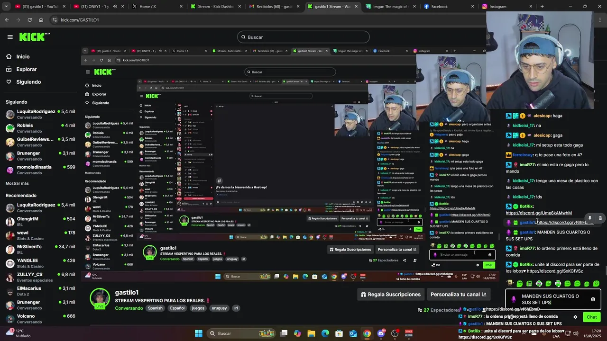
Task: Close the active gastilo1 Stream tab
Action: tap(356, 7)
